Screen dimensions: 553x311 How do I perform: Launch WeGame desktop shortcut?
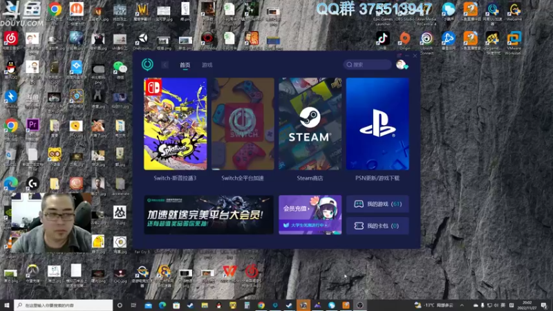(x=514, y=11)
